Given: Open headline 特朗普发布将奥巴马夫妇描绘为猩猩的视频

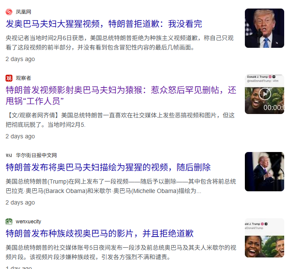Looking at the screenshot, I should (x=108, y=167).
